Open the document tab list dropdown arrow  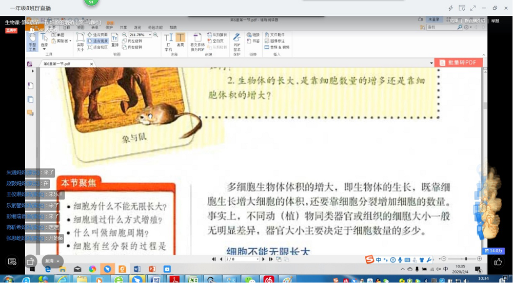click(x=431, y=63)
